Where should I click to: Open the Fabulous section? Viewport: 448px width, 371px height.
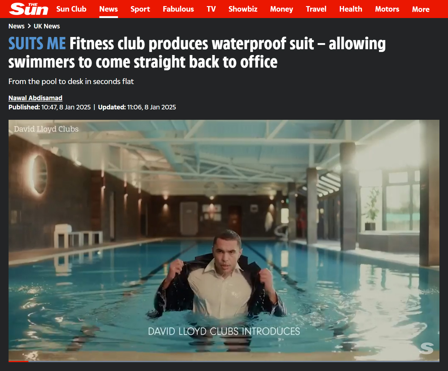pyautogui.click(x=178, y=9)
